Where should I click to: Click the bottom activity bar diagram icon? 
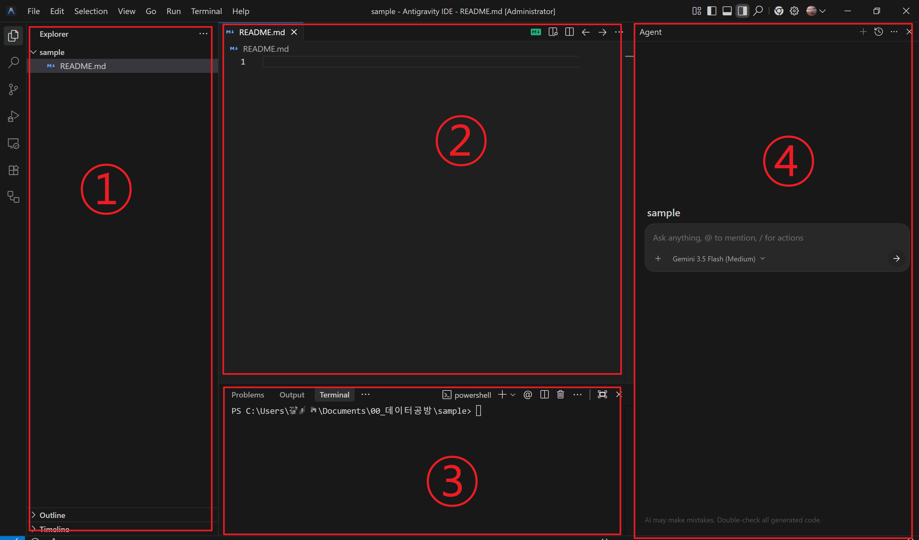pos(13,197)
